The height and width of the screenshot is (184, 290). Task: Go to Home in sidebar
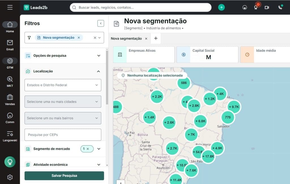tap(10, 27)
